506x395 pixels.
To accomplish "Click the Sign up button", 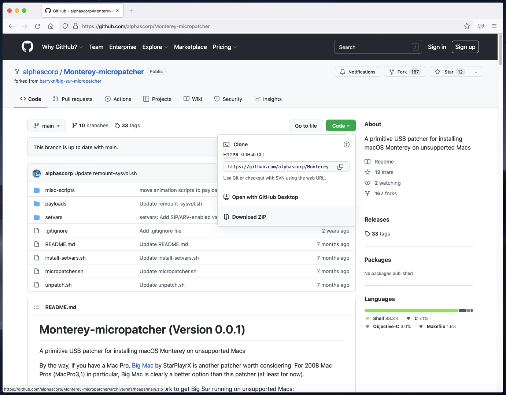I will click(x=465, y=47).
